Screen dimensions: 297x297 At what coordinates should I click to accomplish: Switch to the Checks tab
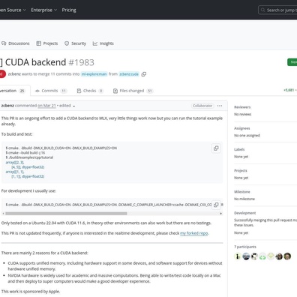(x=90, y=91)
